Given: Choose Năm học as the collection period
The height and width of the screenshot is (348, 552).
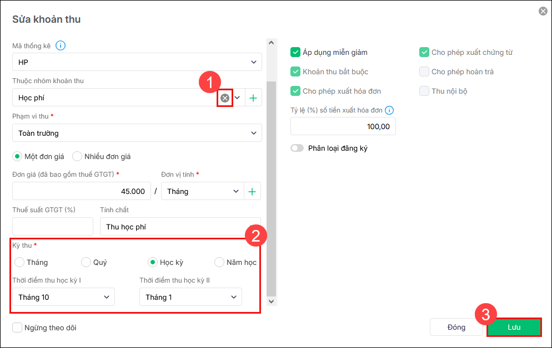Looking at the screenshot, I should (219, 262).
